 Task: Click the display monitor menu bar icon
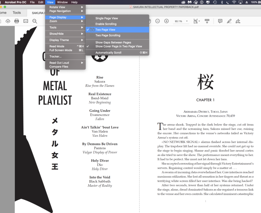click(208, 2)
